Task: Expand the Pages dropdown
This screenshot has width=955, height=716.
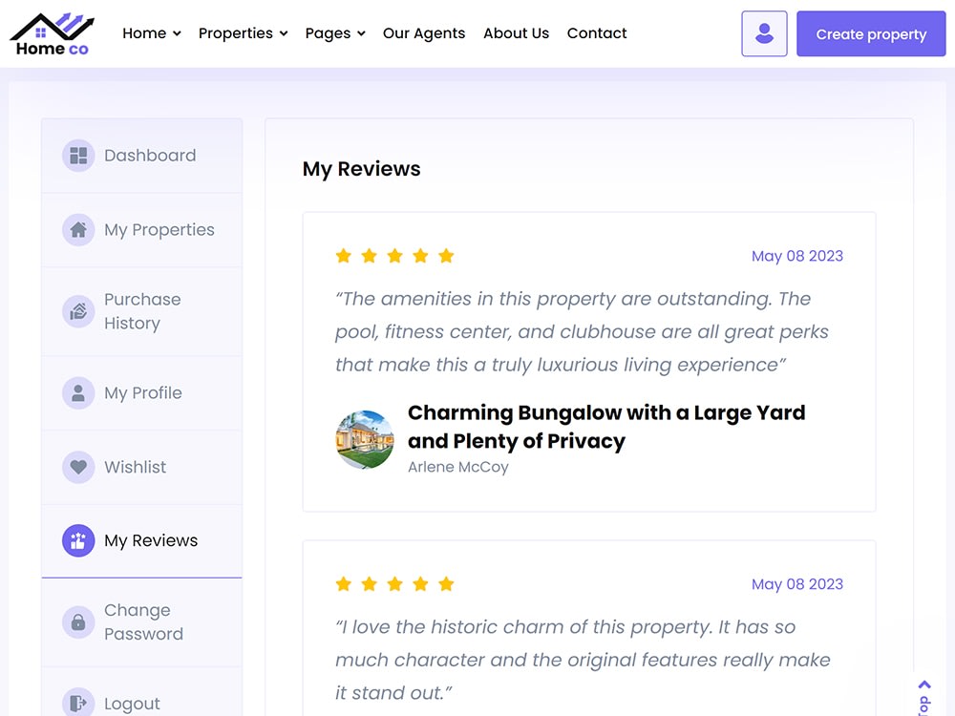Action: [334, 33]
